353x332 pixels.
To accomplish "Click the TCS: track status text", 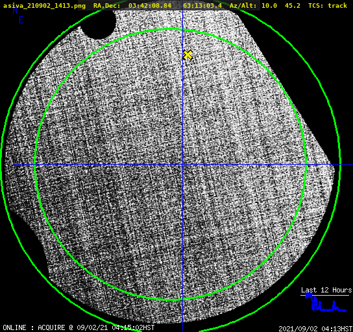I will [x=328, y=6].
